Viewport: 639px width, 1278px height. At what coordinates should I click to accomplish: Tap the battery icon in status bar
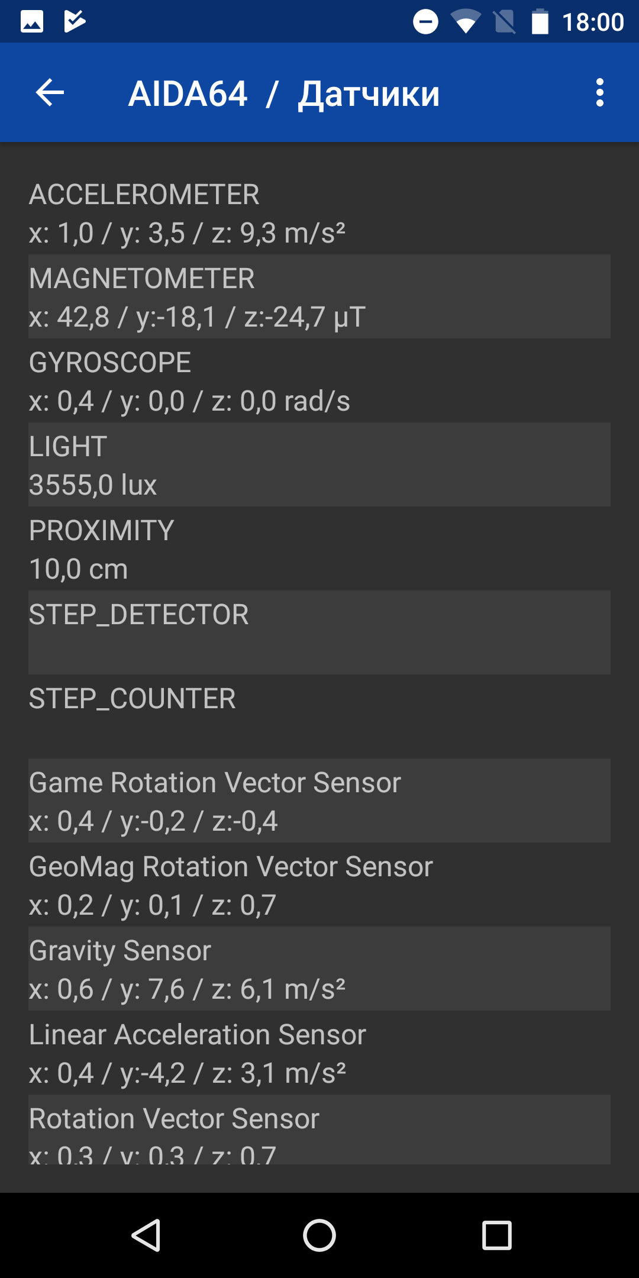point(540,22)
